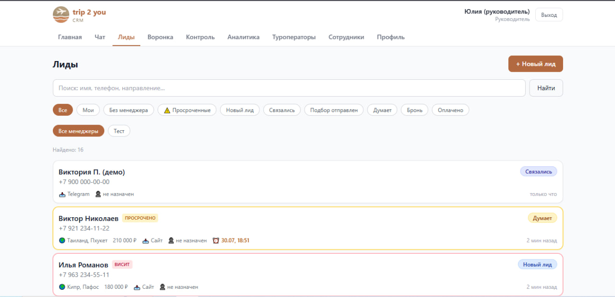Go to the Чат tab
This screenshot has width=615, height=297.
point(100,37)
